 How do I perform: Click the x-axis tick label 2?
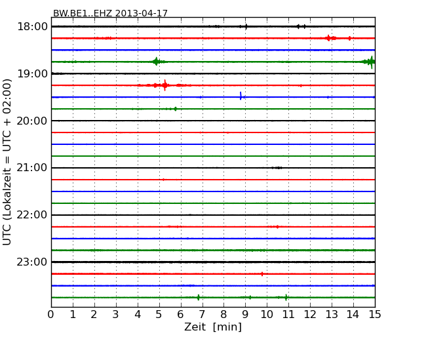(x=94, y=314)
